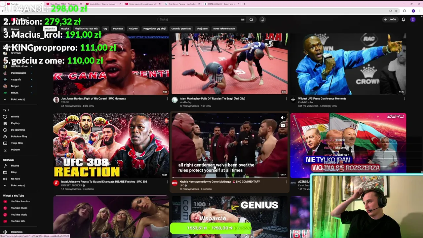Open the SENTINO subscription

pos(16,53)
